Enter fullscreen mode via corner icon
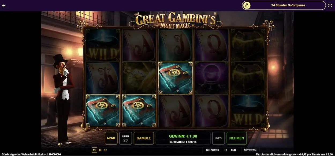 [x=330, y=5]
